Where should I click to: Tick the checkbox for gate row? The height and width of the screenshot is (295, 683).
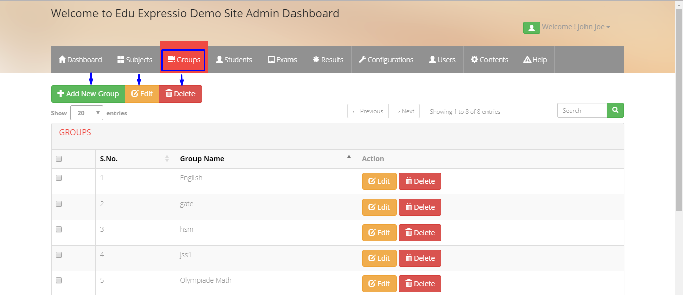(x=59, y=204)
